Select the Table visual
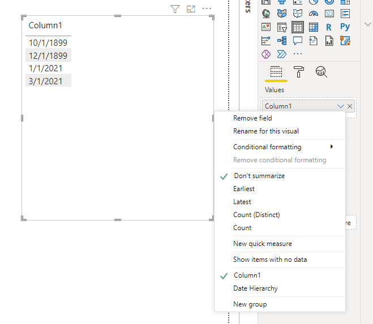Screen dimensions: 373x324 point(298,27)
